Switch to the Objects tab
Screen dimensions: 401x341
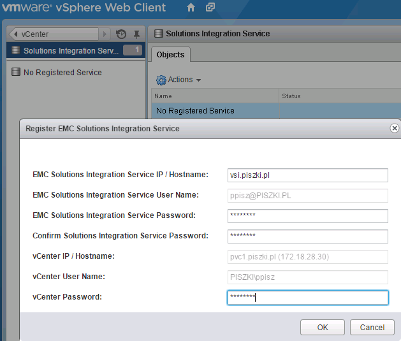pos(170,55)
